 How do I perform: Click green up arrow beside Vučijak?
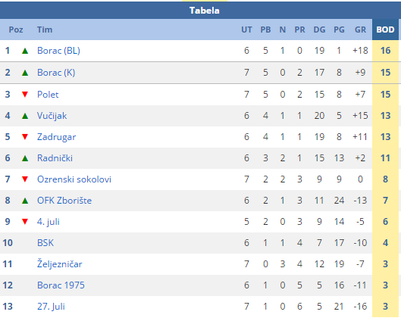pos(25,116)
